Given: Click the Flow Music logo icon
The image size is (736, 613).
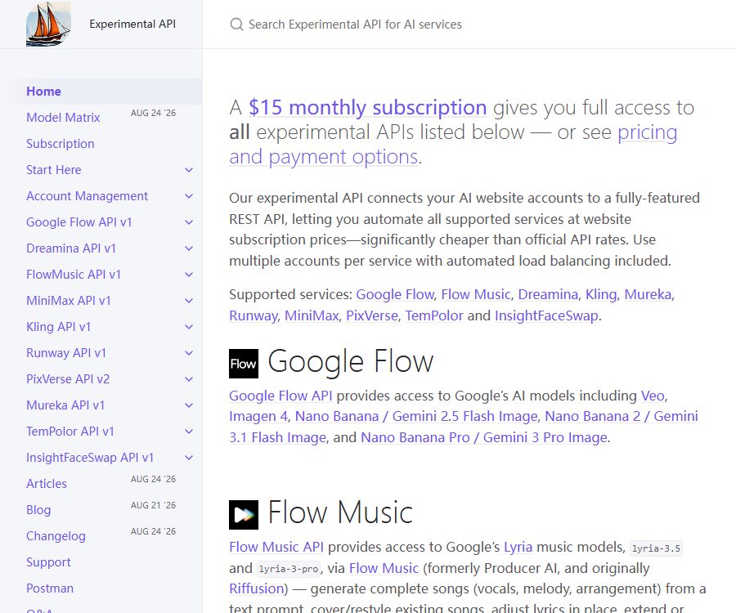Looking at the screenshot, I should coord(244,514).
